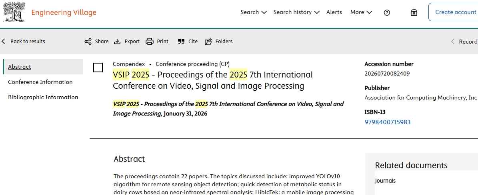The height and width of the screenshot is (195, 478).
Task: Select the record checkbox beside the title
Action: pos(98,68)
